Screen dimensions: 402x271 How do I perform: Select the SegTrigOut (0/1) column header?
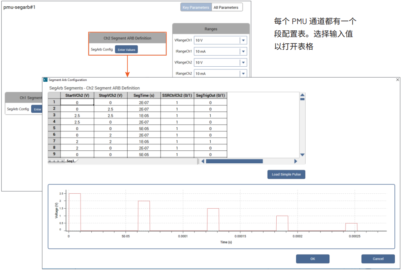210,95
